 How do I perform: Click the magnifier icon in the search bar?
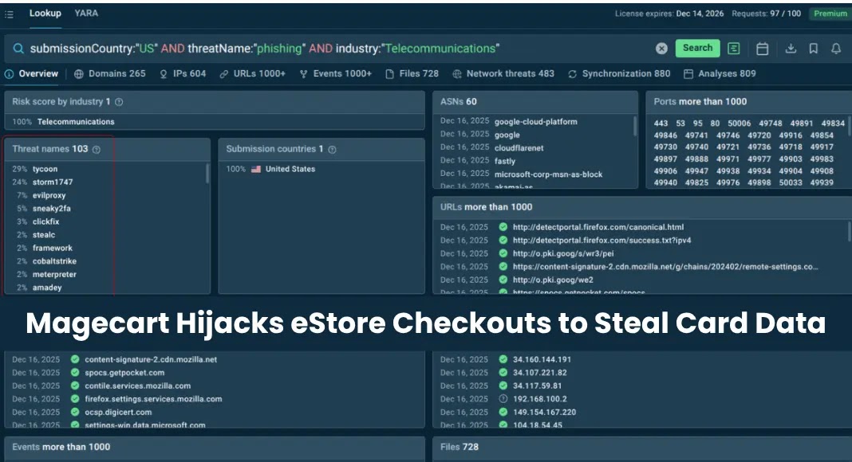tap(18, 48)
